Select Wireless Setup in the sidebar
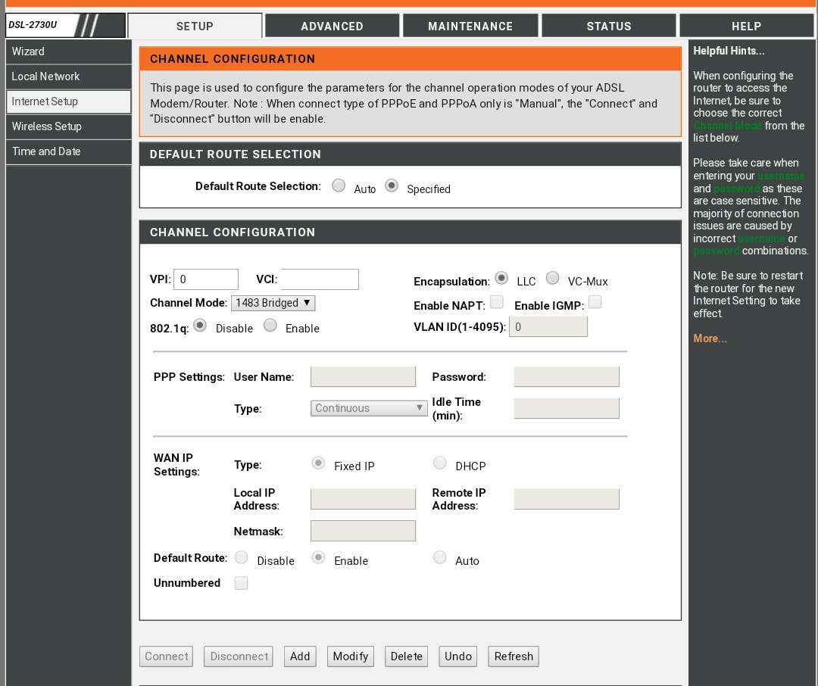 (68, 126)
